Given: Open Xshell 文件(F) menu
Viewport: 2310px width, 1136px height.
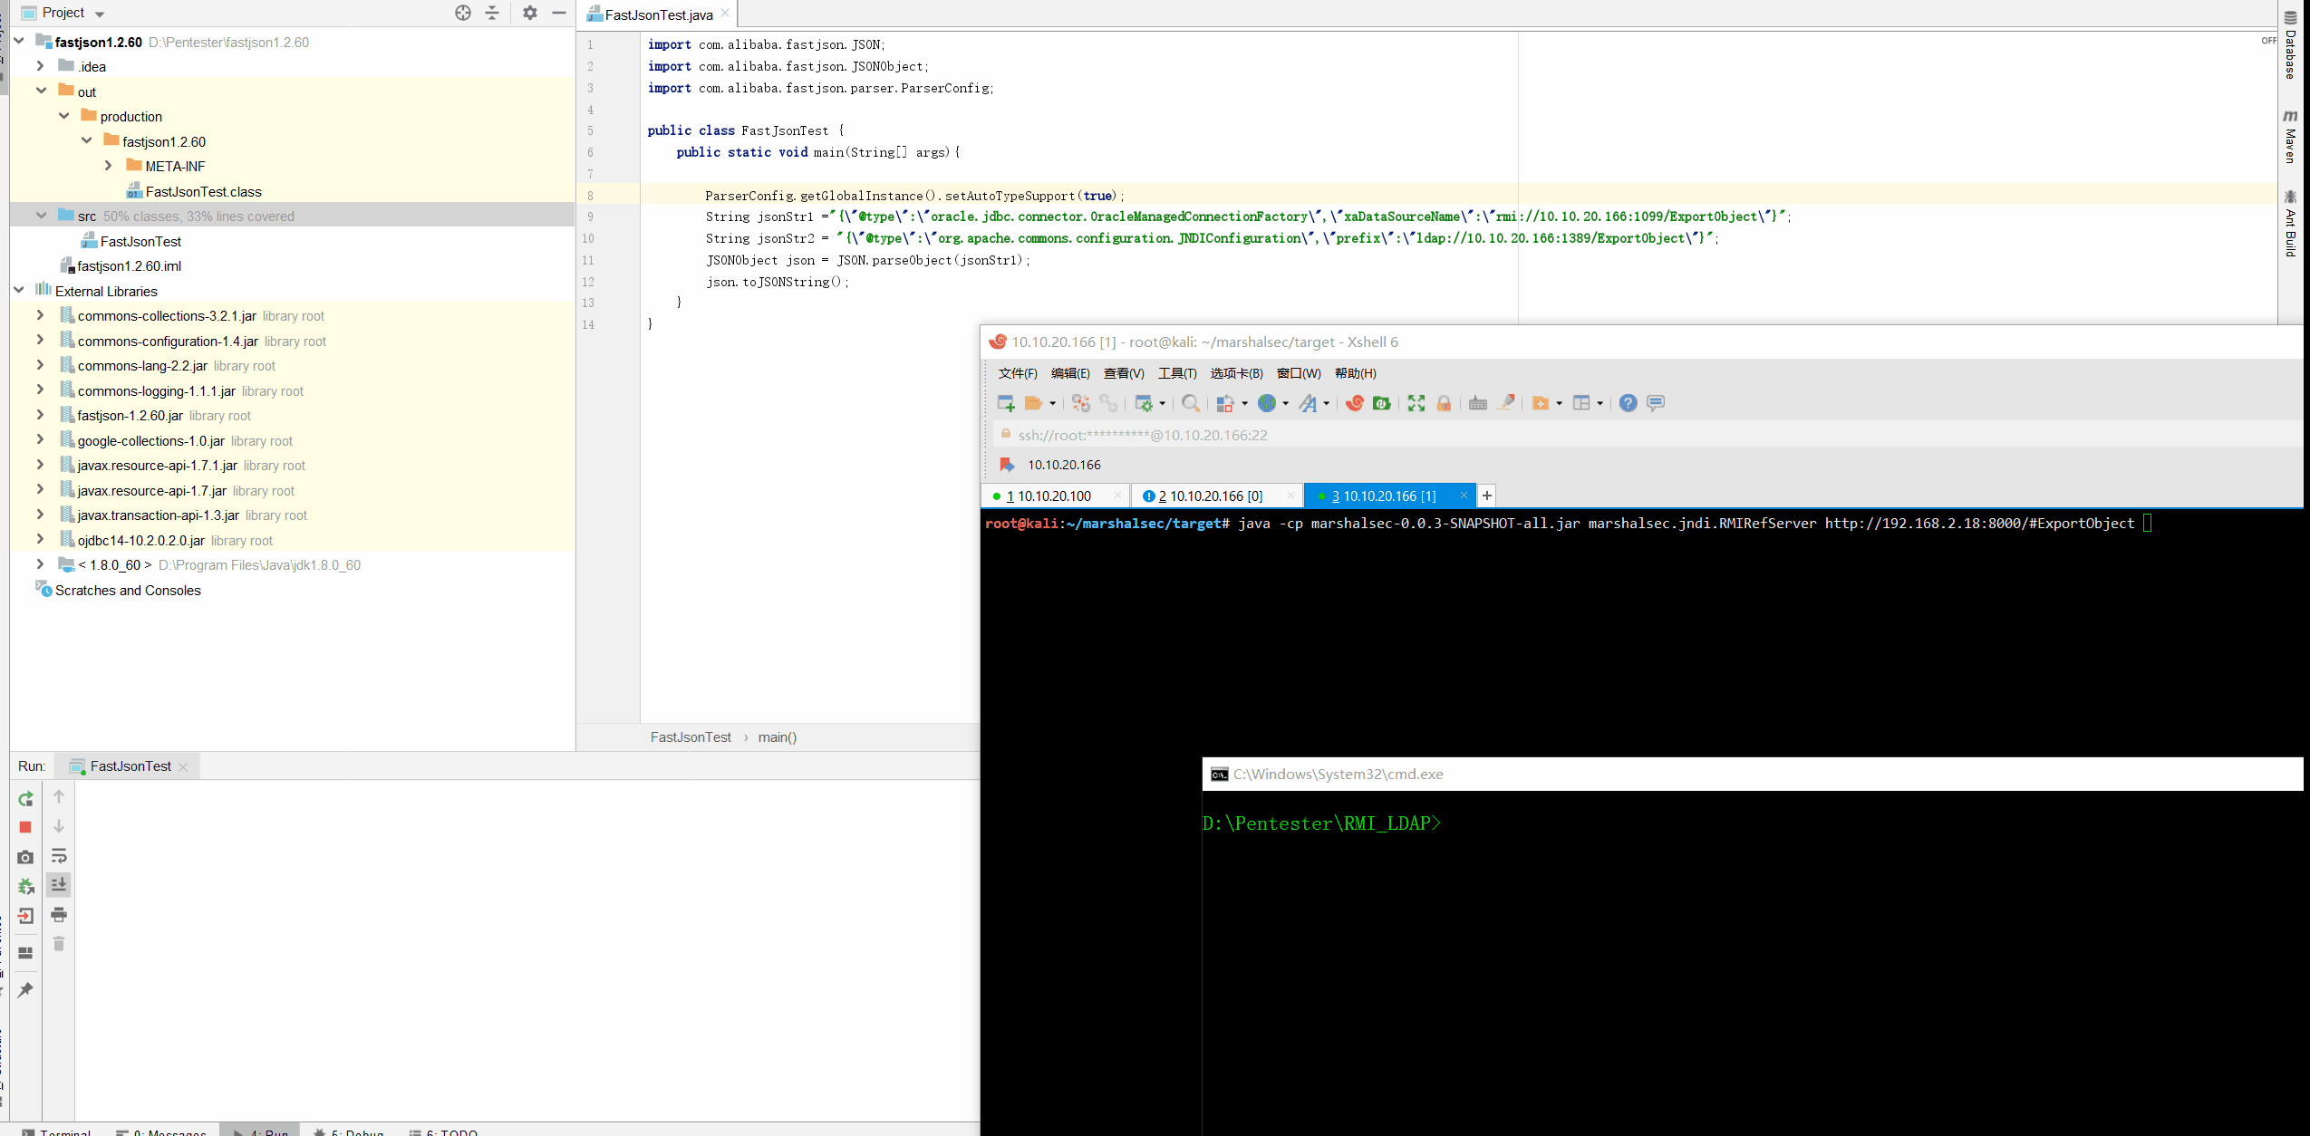Looking at the screenshot, I should coord(1018,373).
